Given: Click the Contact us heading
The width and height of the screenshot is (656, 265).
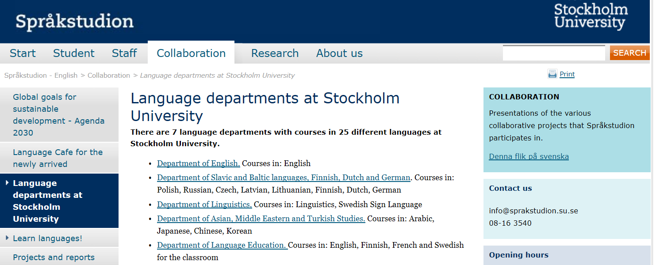Looking at the screenshot, I should coord(510,188).
